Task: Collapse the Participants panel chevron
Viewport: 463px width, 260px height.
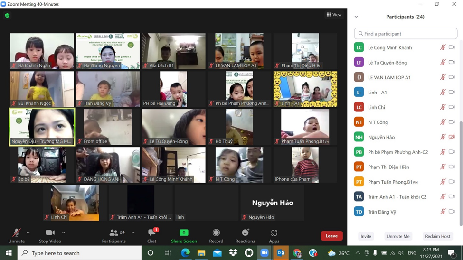Action: click(x=356, y=17)
